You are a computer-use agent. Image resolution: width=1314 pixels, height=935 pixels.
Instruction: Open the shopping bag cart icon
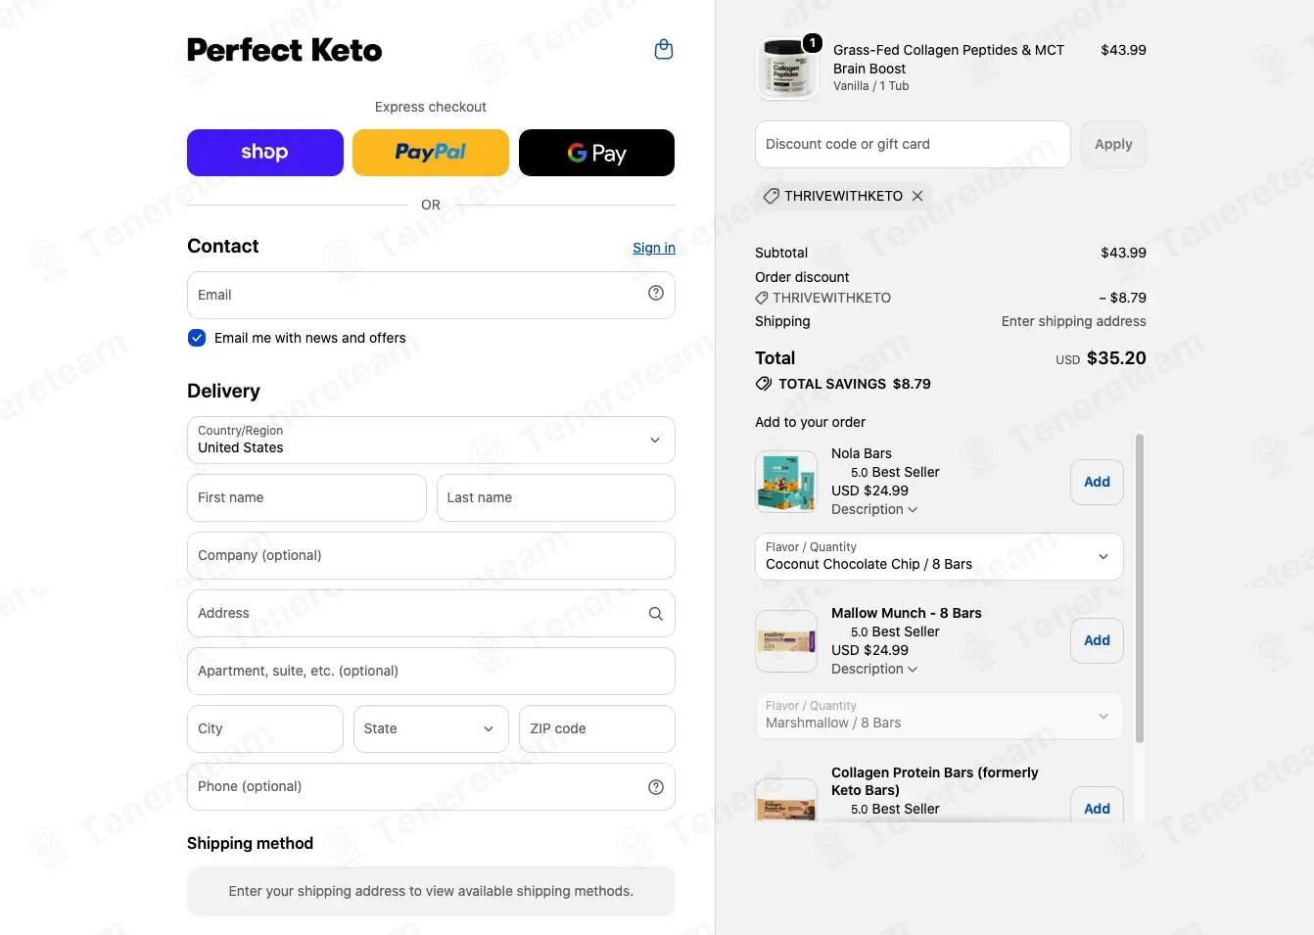663,49
